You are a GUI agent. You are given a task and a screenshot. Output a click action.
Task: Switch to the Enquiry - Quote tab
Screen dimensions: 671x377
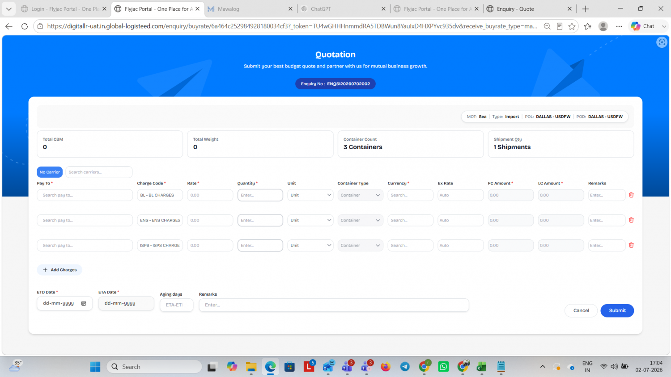coord(529,9)
